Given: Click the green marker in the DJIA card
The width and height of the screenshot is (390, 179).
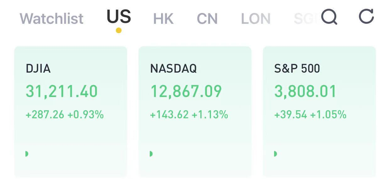Looking at the screenshot, I should point(27,154).
